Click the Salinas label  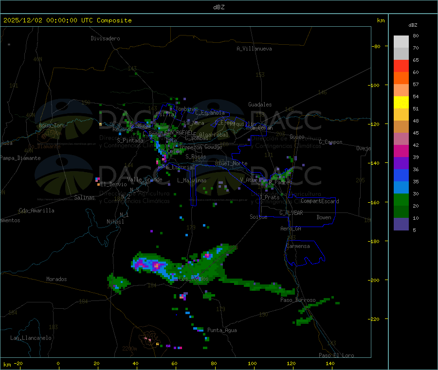tap(84, 197)
